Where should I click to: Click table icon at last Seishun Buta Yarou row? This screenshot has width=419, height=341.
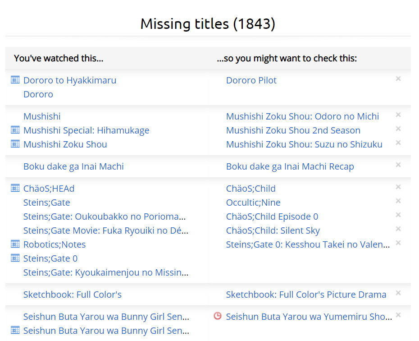(x=15, y=330)
